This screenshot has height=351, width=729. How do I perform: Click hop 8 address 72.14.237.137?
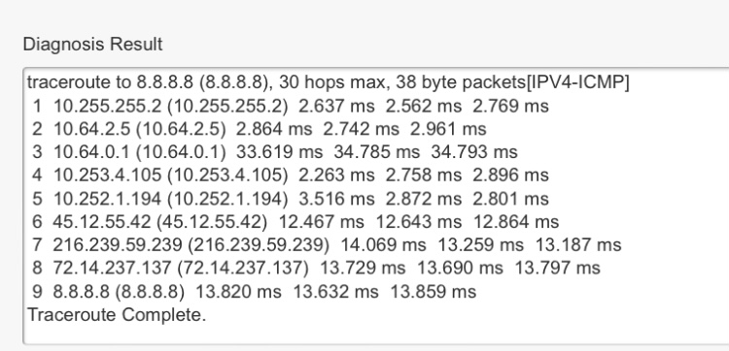tap(112, 268)
